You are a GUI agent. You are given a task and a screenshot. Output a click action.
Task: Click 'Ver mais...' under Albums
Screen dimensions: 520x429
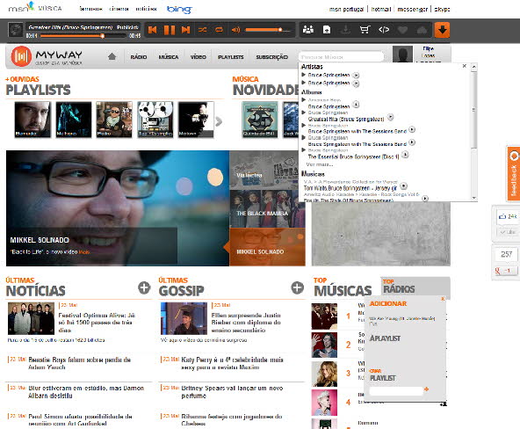click(x=320, y=164)
